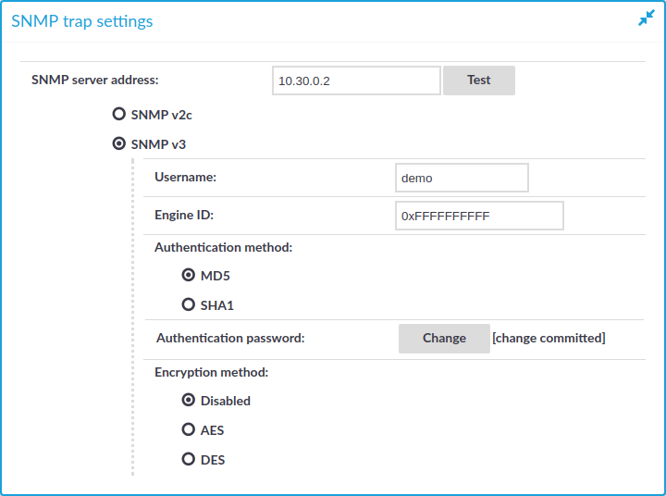Image resolution: width=666 pixels, height=496 pixels.
Task: Click the 'Authentication method:' heading
Action: (223, 248)
